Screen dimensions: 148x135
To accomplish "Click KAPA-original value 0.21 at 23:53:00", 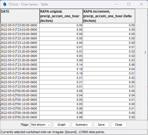I will coord(61,82).
